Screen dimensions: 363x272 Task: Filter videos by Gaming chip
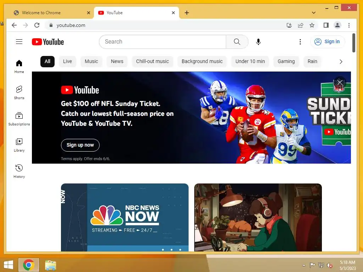(286, 62)
